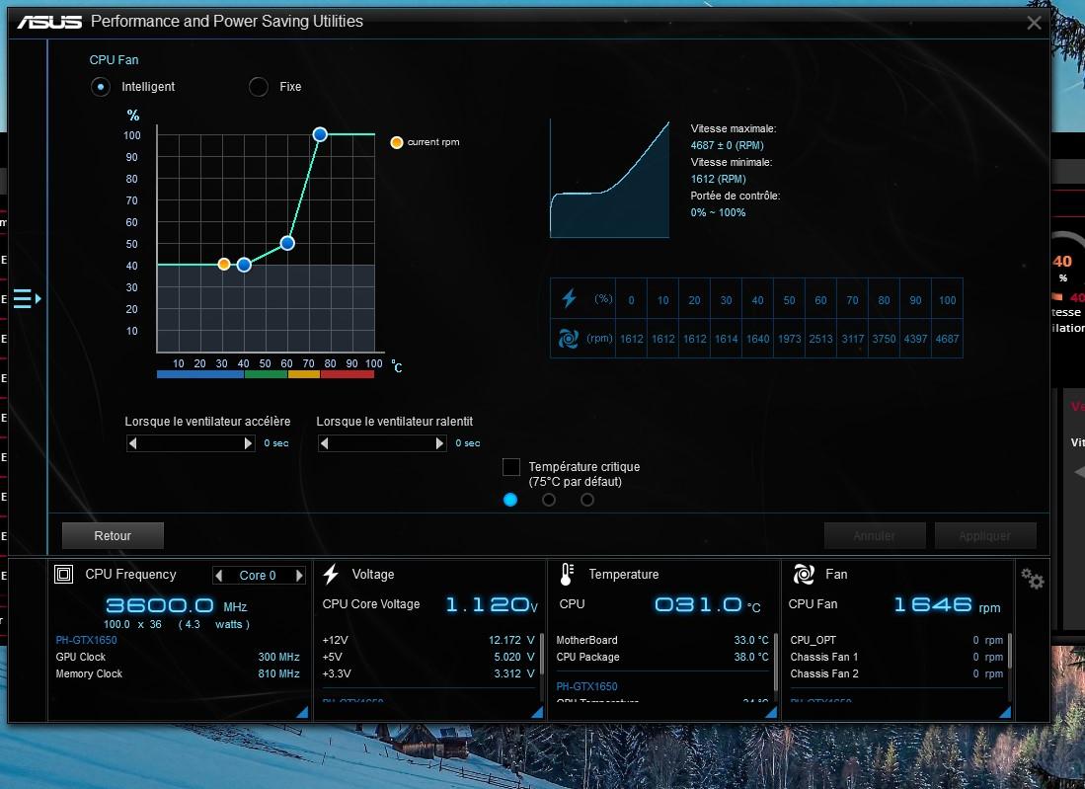Select the fan curve point at 100 percent
This screenshot has height=789, width=1085.
coord(320,134)
